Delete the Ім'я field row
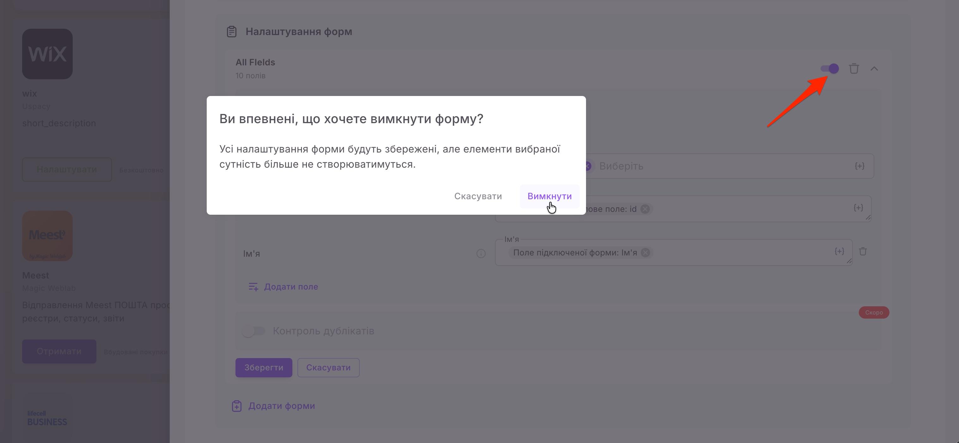The image size is (959, 443). [863, 251]
